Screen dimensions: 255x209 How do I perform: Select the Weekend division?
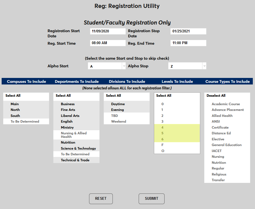tap(119, 121)
